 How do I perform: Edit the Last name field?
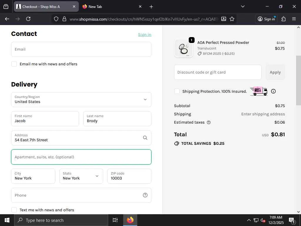117,119
